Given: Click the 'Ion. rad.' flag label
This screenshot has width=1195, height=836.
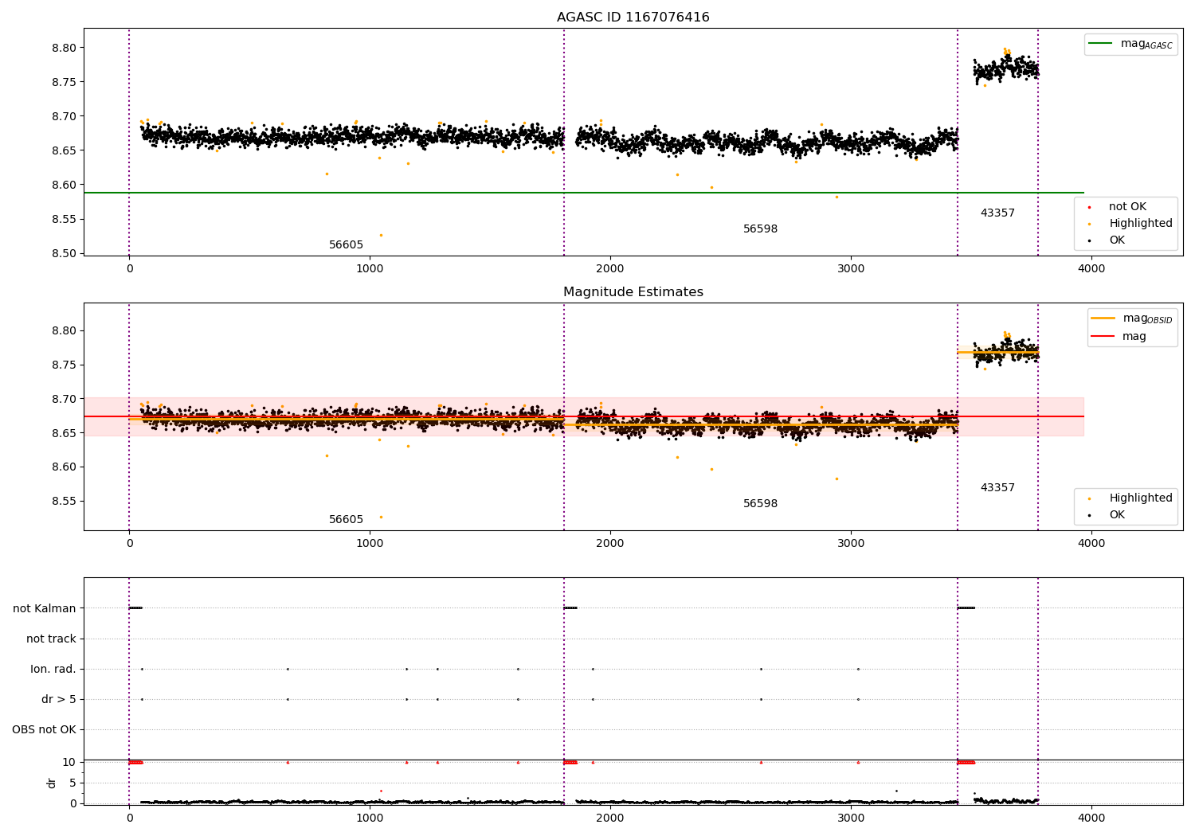Looking at the screenshot, I should (53, 669).
